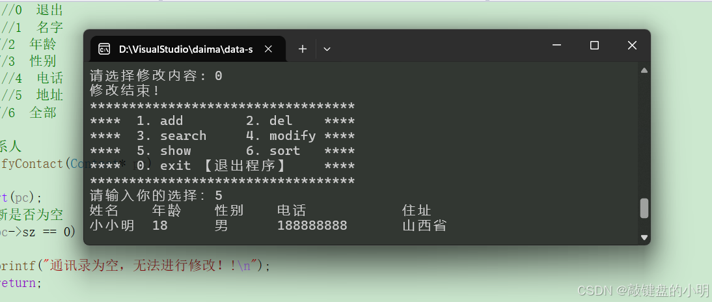Screen dimensions: 712x302
Task: Click the '//1 名字' comment in the editor
Action: [x=31, y=27]
